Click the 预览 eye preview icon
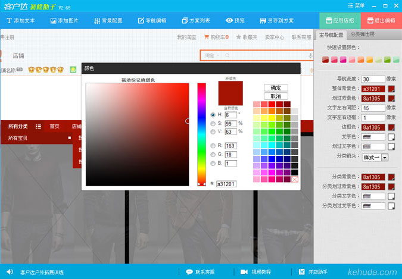402x279 pixels. click(x=229, y=20)
